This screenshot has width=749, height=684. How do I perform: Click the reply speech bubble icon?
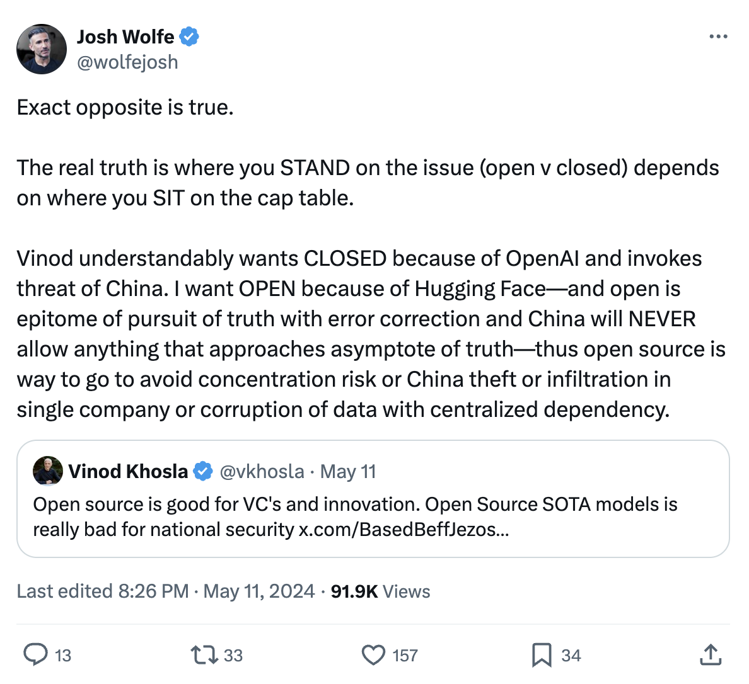[x=36, y=655]
